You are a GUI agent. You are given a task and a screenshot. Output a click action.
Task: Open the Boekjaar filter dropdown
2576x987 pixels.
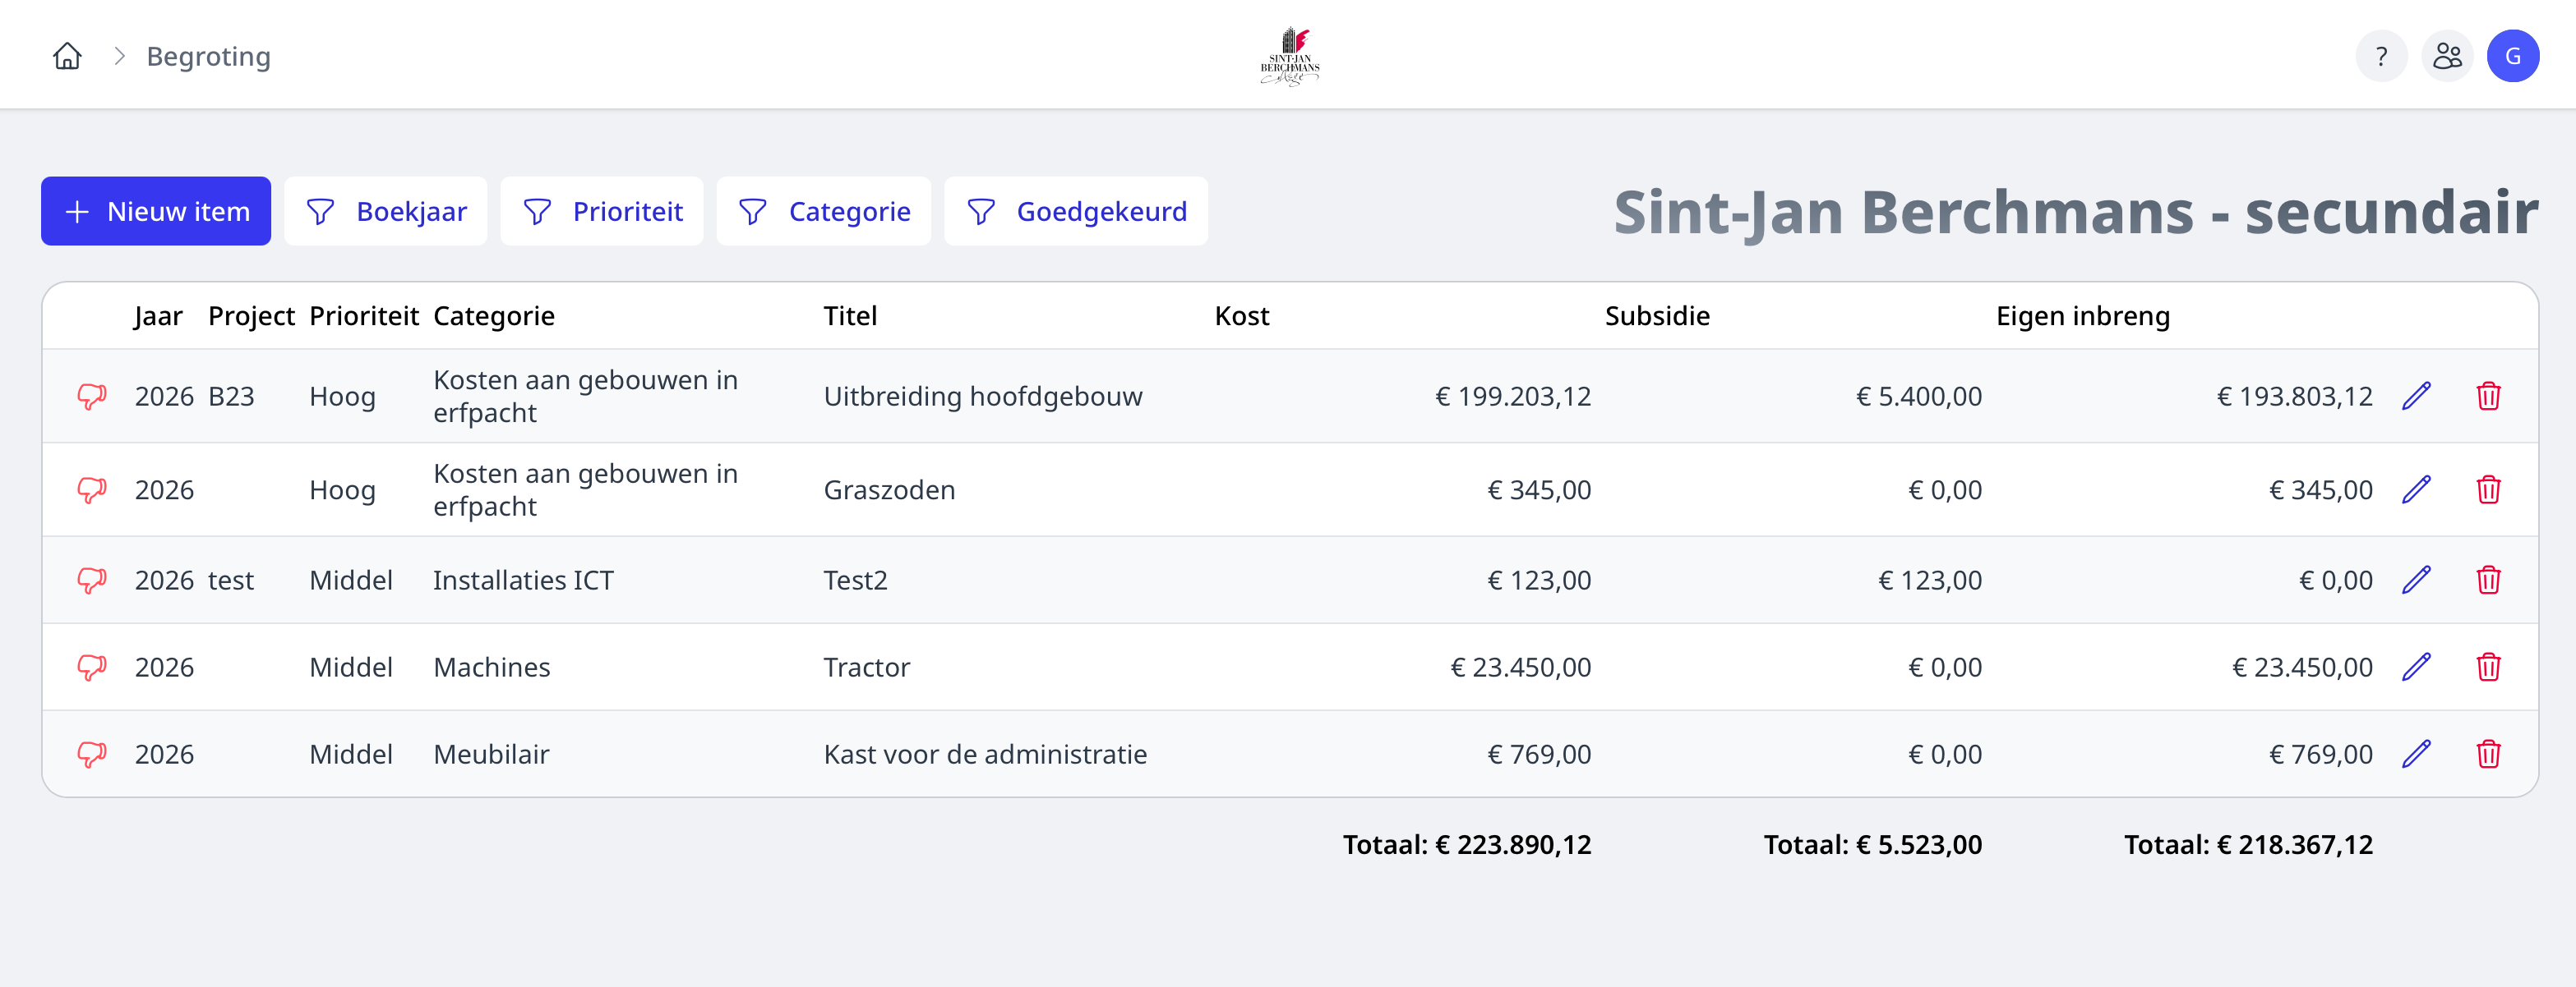[x=386, y=212]
